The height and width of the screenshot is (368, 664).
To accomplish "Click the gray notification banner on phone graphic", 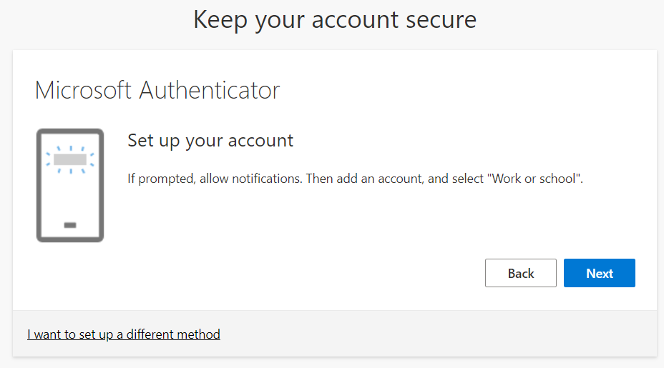I will tap(70, 159).
